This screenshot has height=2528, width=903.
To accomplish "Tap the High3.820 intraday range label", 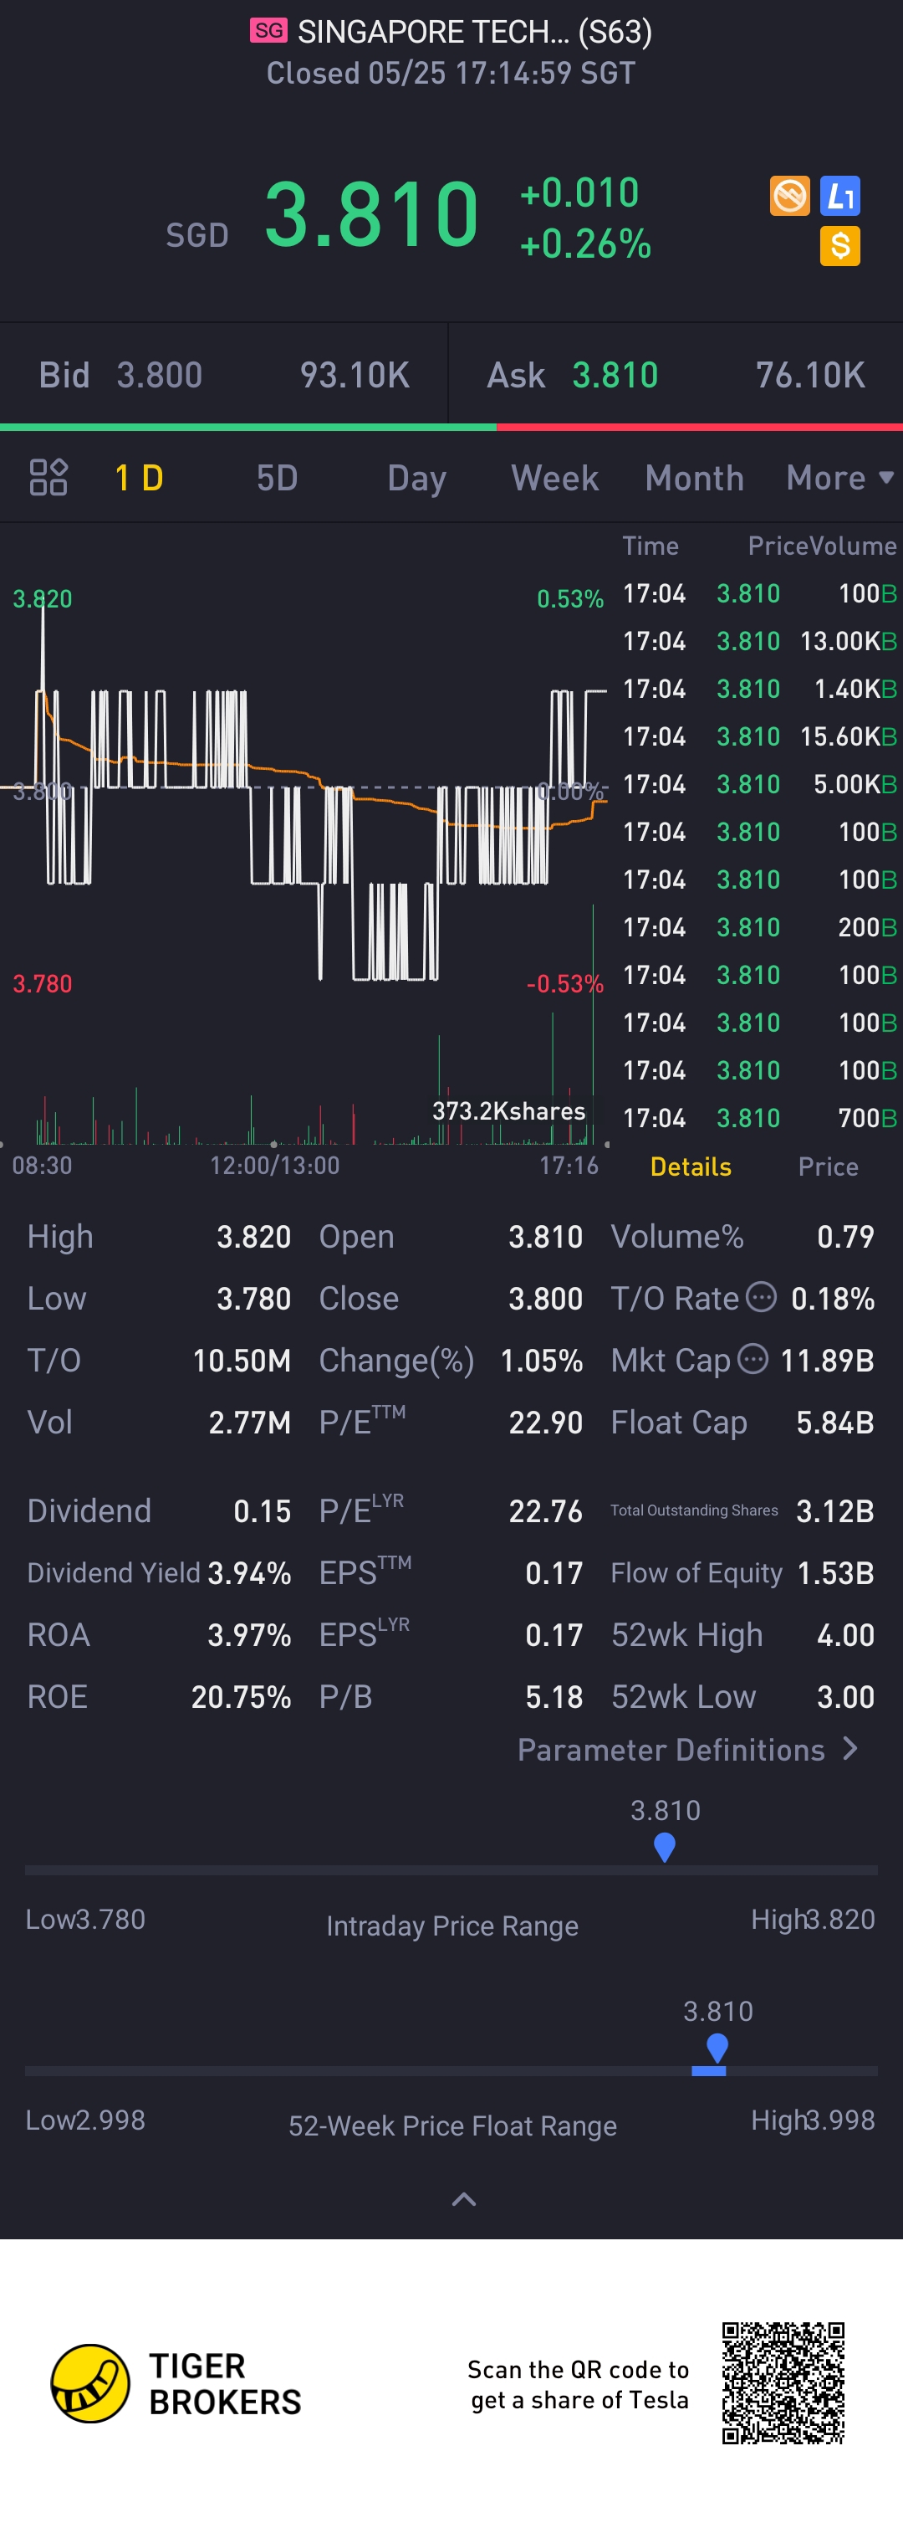I will coord(813,1919).
